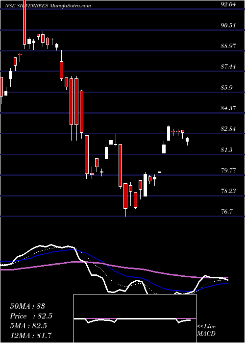
Task: Click the 90.51 price axis label
Action: [228, 25]
